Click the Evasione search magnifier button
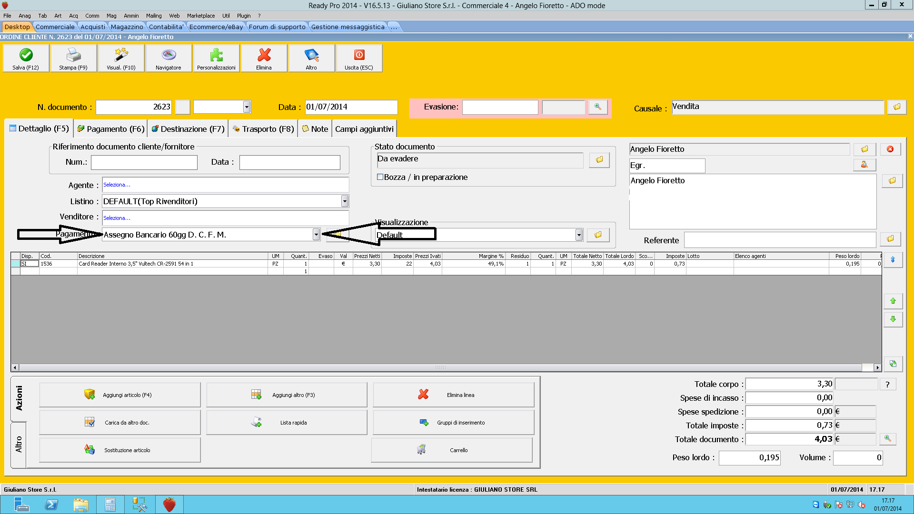Screen dimensions: 914x514 598,107
